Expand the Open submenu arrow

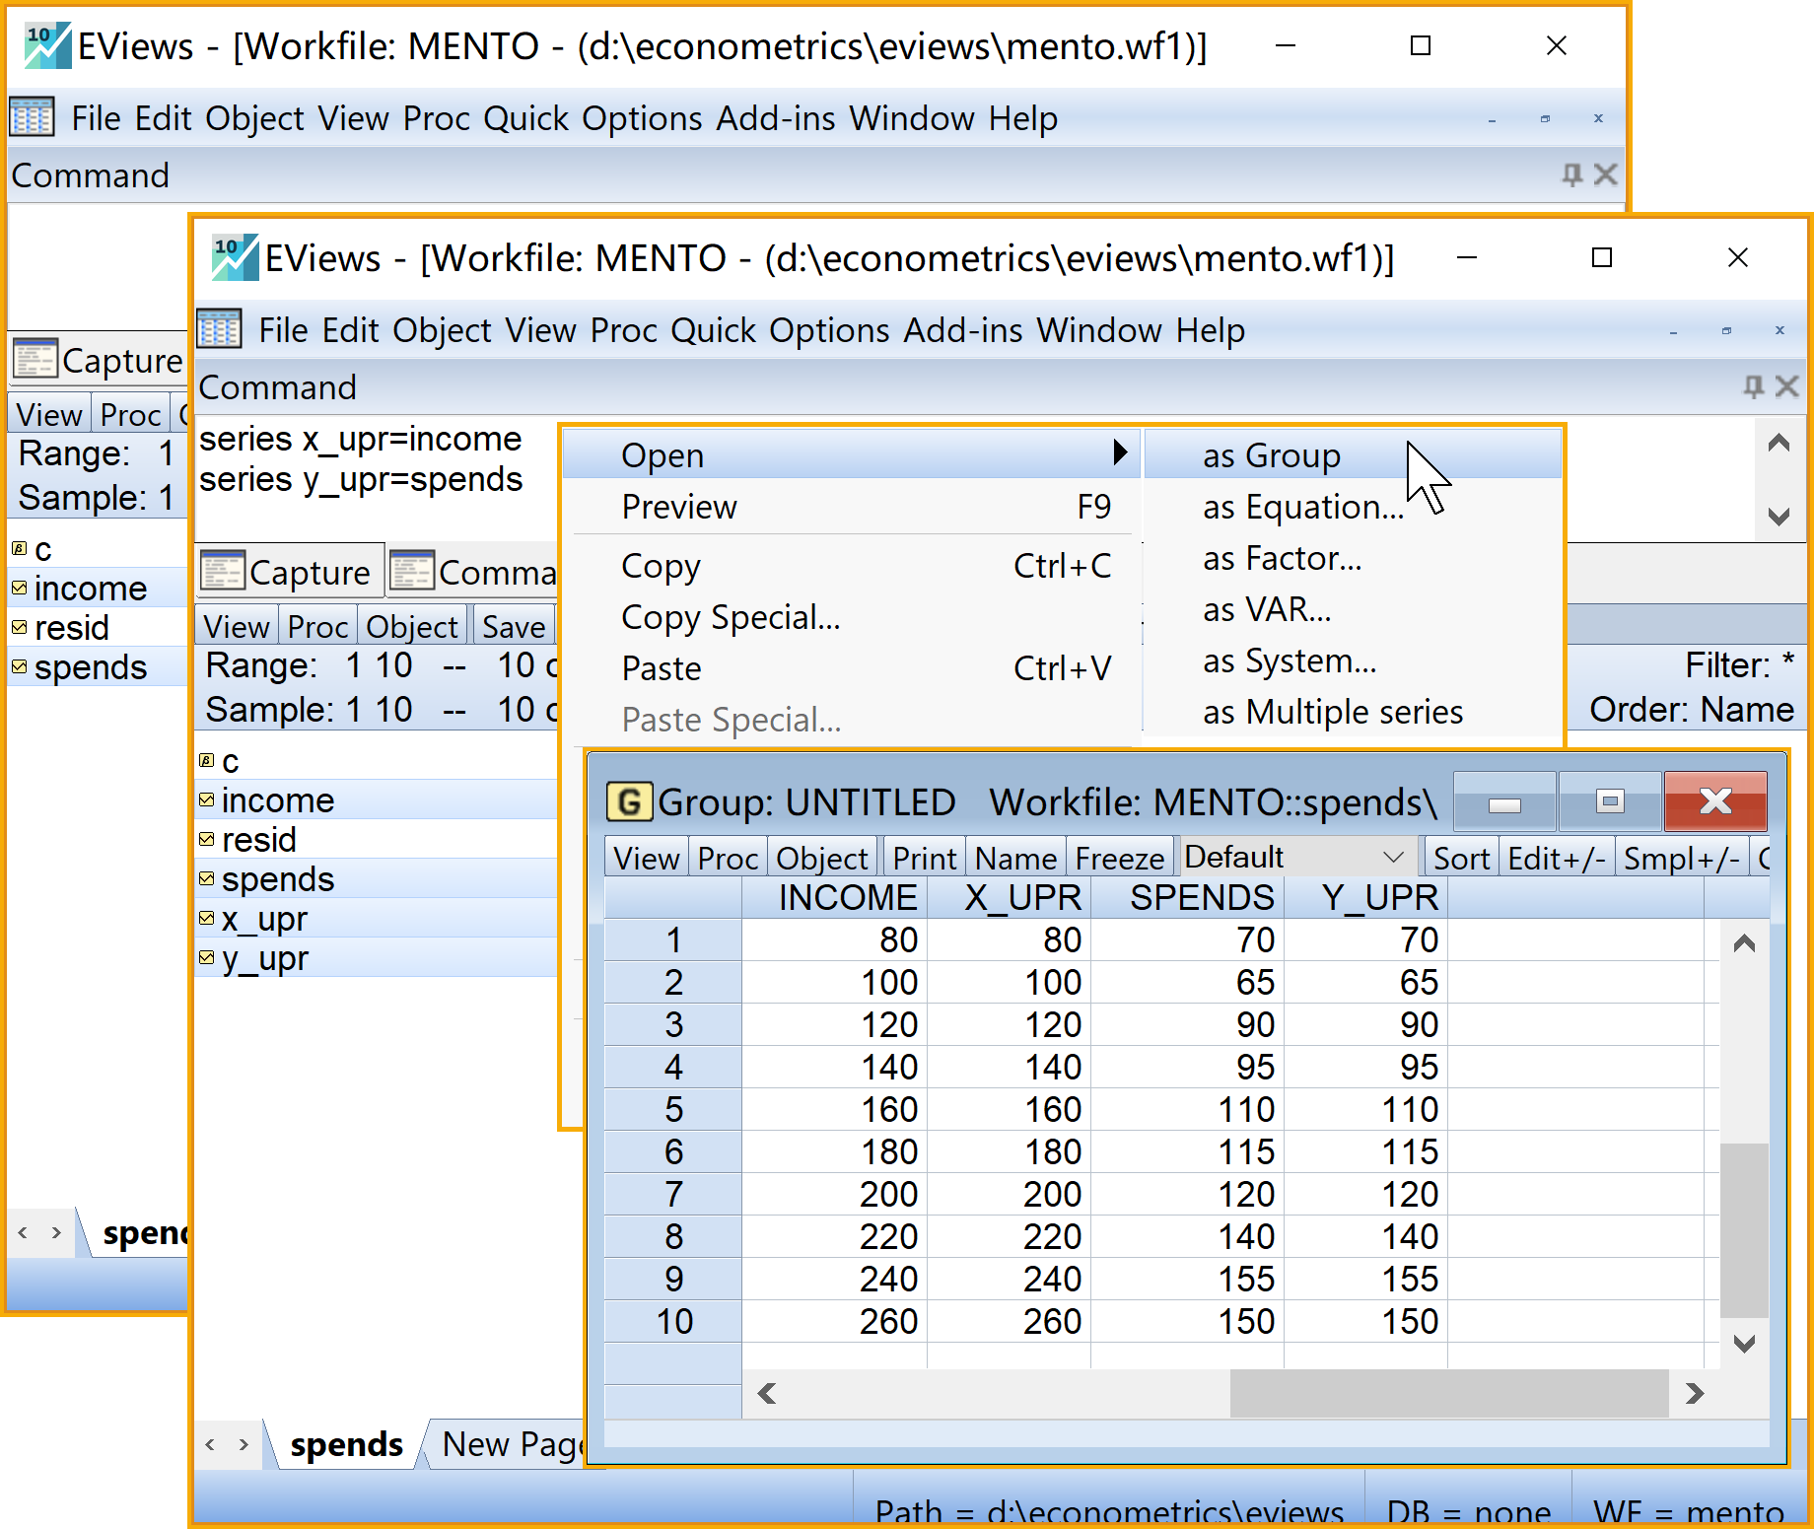1119,453
